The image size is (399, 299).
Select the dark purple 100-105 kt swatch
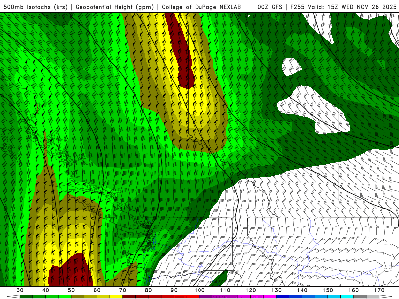pyautogui.click(x=206, y=297)
